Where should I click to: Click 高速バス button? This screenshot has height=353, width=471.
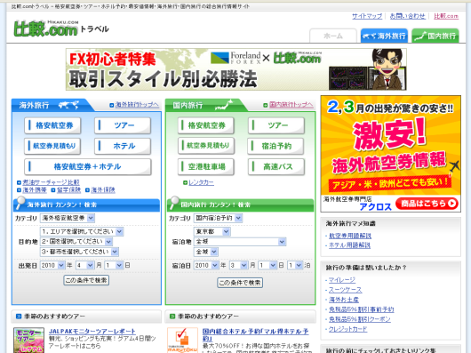tap(276, 167)
